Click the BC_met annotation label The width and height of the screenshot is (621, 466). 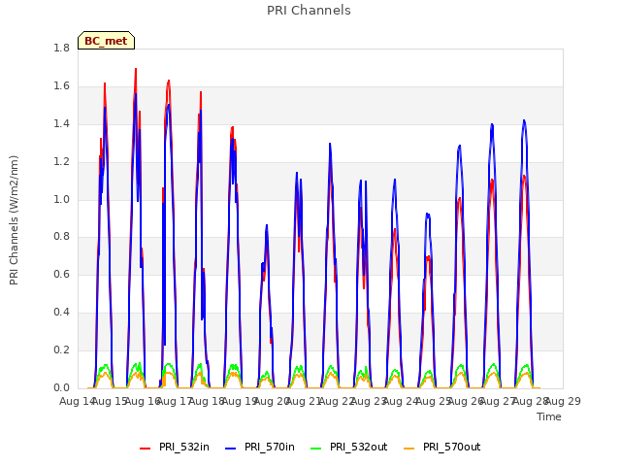point(106,41)
